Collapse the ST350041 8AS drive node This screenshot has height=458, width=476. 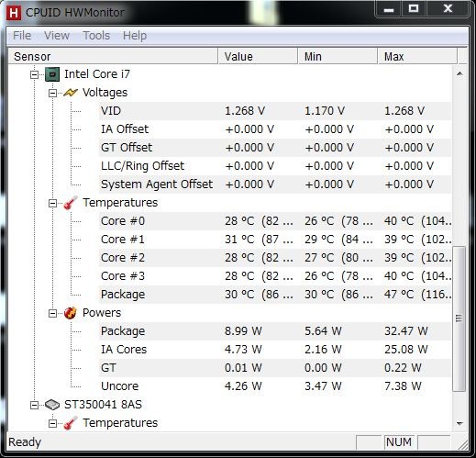click(35, 405)
